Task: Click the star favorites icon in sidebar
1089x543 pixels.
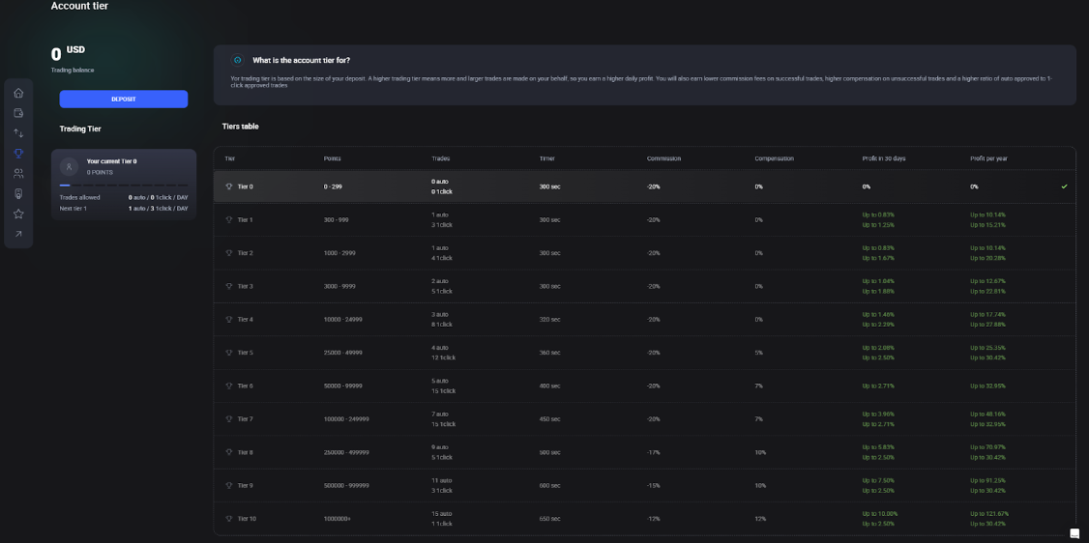Action: click(18, 214)
